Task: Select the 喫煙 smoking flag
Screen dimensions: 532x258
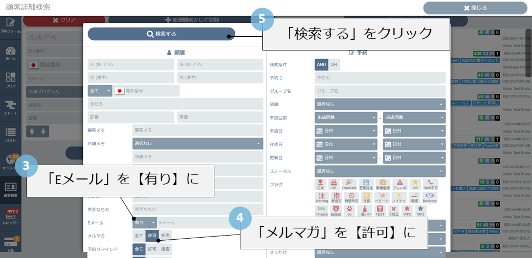Action: [414, 197]
